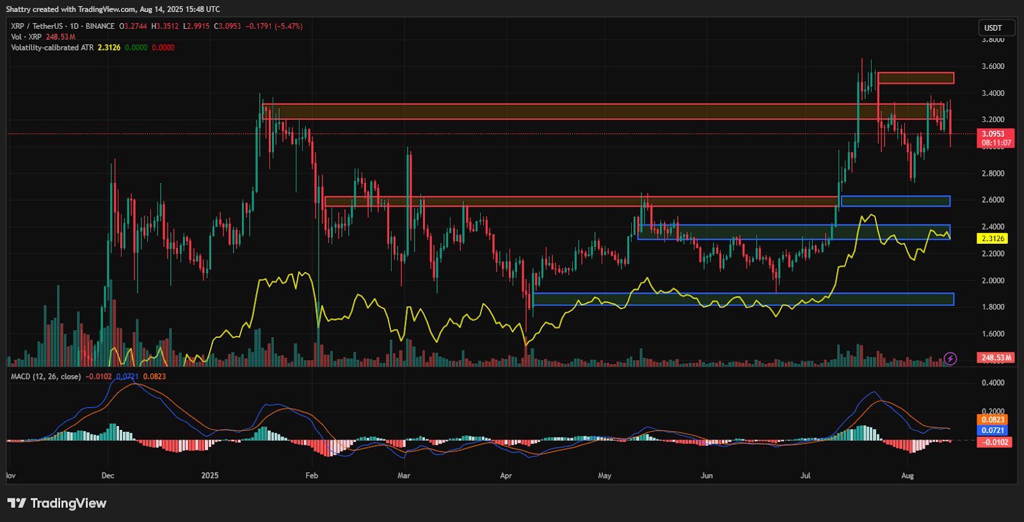Click the blue 0.0721 MACD axis label
The width and height of the screenshot is (1024, 522).
click(993, 431)
